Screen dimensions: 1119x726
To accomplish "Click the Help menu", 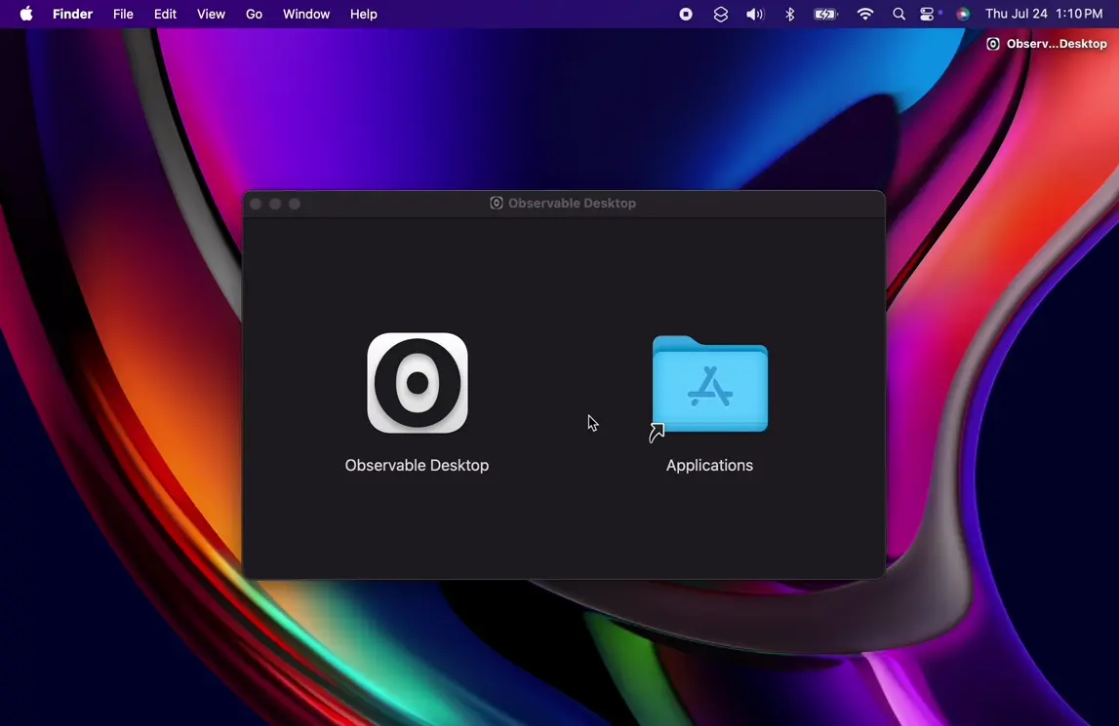I will tap(364, 15).
